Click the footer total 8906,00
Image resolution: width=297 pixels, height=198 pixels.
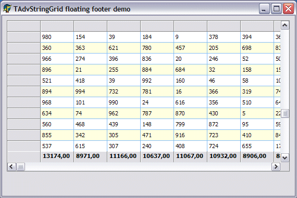(x=257, y=156)
